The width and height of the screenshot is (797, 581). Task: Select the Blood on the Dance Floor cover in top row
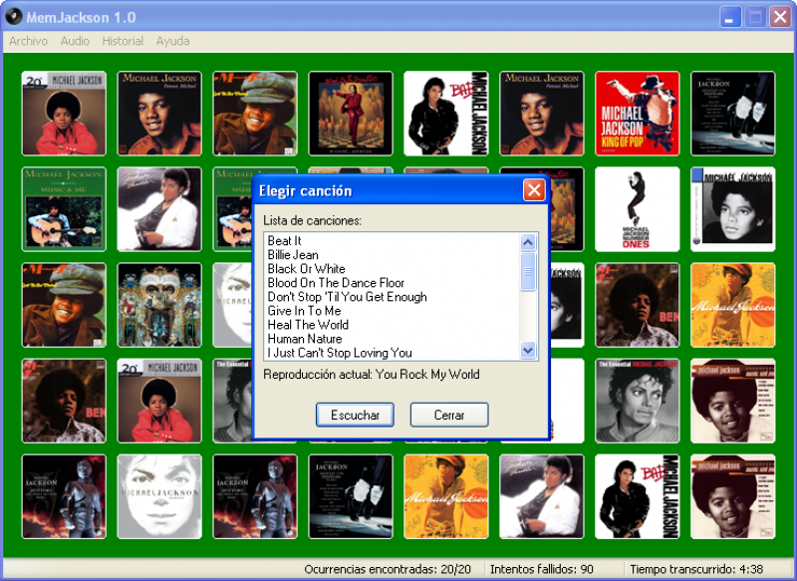click(351, 114)
